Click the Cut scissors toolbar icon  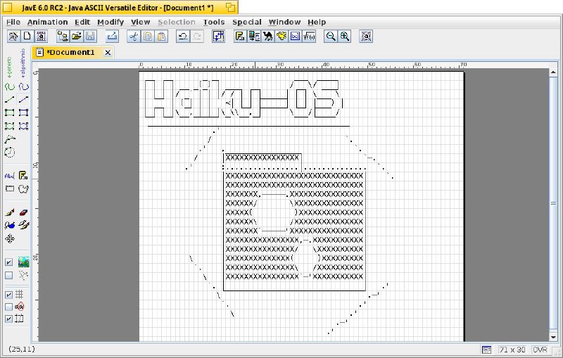[134, 36]
